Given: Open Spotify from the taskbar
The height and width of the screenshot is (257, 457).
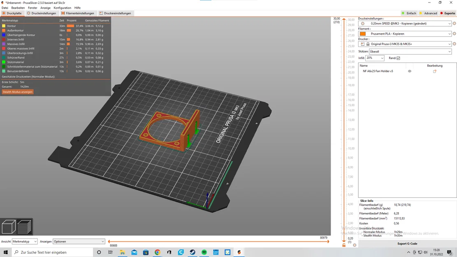Looking at the screenshot, I should [x=204, y=252].
